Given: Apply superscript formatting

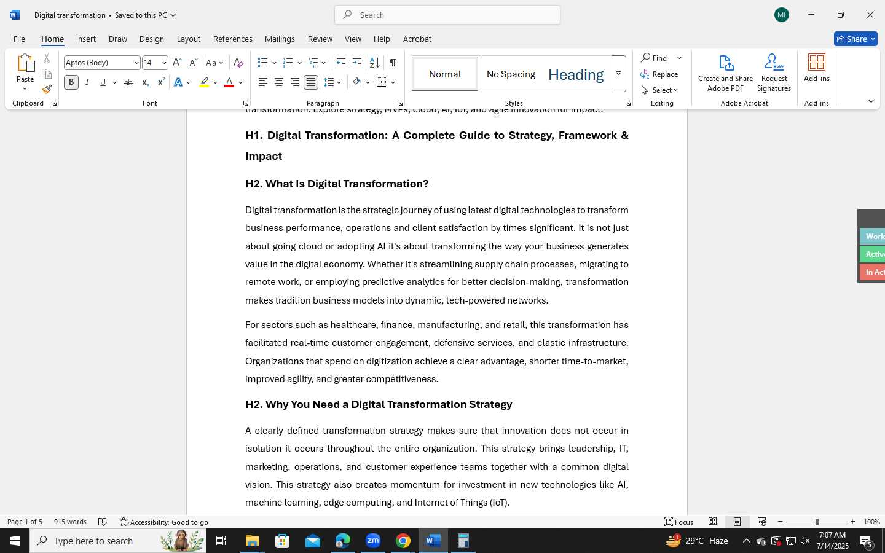Looking at the screenshot, I should 161,82.
